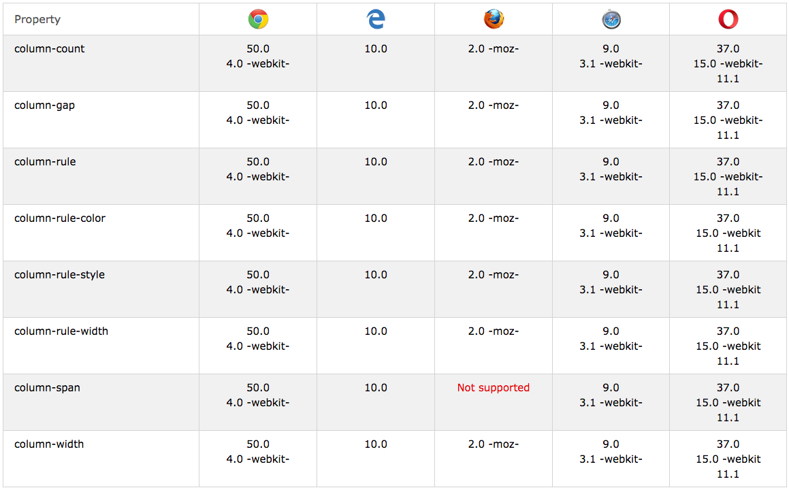
Task: Click Chrome 50.0 value in column-rule row
Action: click(258, 162)
